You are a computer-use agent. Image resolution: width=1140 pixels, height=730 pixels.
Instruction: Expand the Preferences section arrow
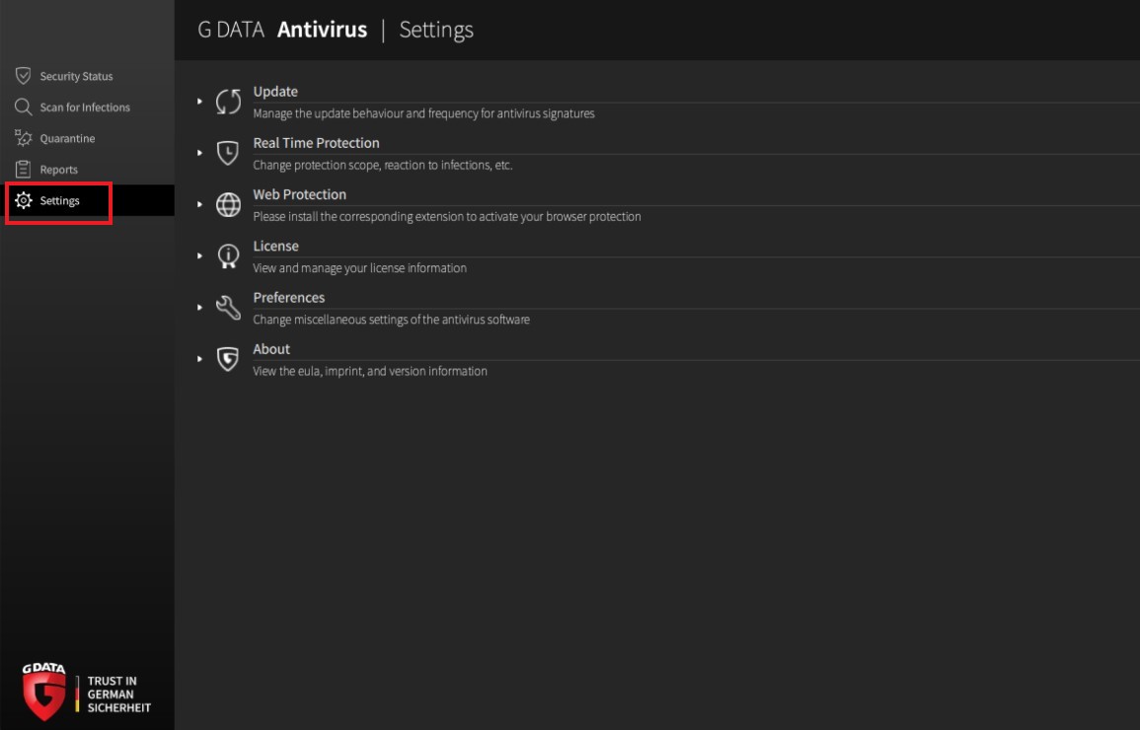coord(199,308)
